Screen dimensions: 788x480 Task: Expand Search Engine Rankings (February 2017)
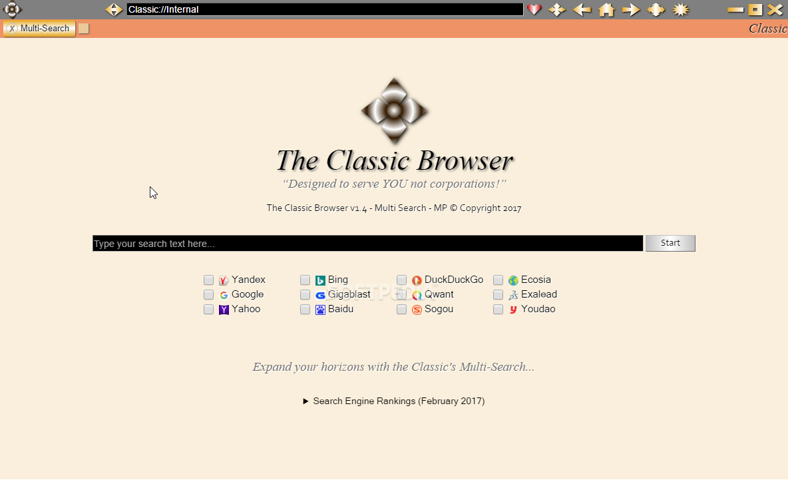[x=393, y=401]
